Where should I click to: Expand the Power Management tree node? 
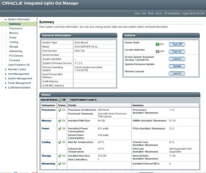[6, 83]
